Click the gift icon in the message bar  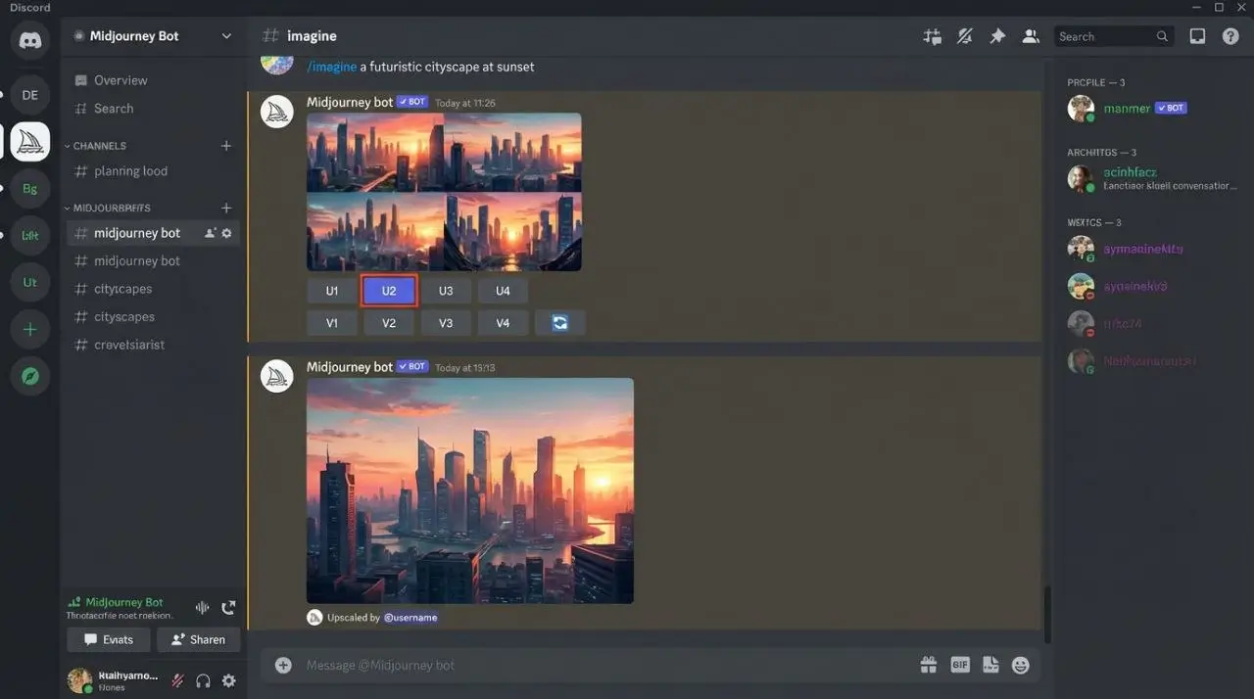tap(928, 664)
